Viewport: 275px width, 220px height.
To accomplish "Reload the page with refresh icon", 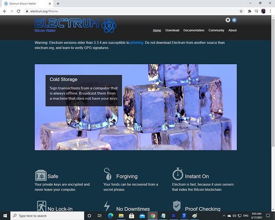I will point(18,11).
